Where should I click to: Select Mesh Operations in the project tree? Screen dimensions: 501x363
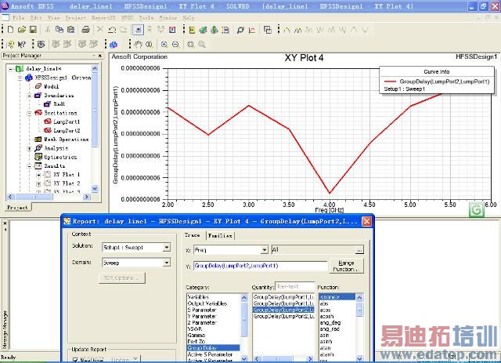click(66, 140)
